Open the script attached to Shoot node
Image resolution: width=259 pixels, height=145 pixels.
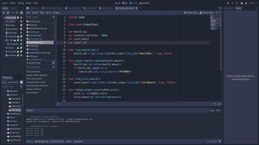click(x=21, y=48)
